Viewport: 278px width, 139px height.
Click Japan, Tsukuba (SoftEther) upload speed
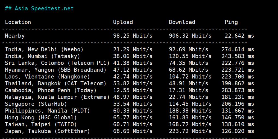click(x=133, y=131)
